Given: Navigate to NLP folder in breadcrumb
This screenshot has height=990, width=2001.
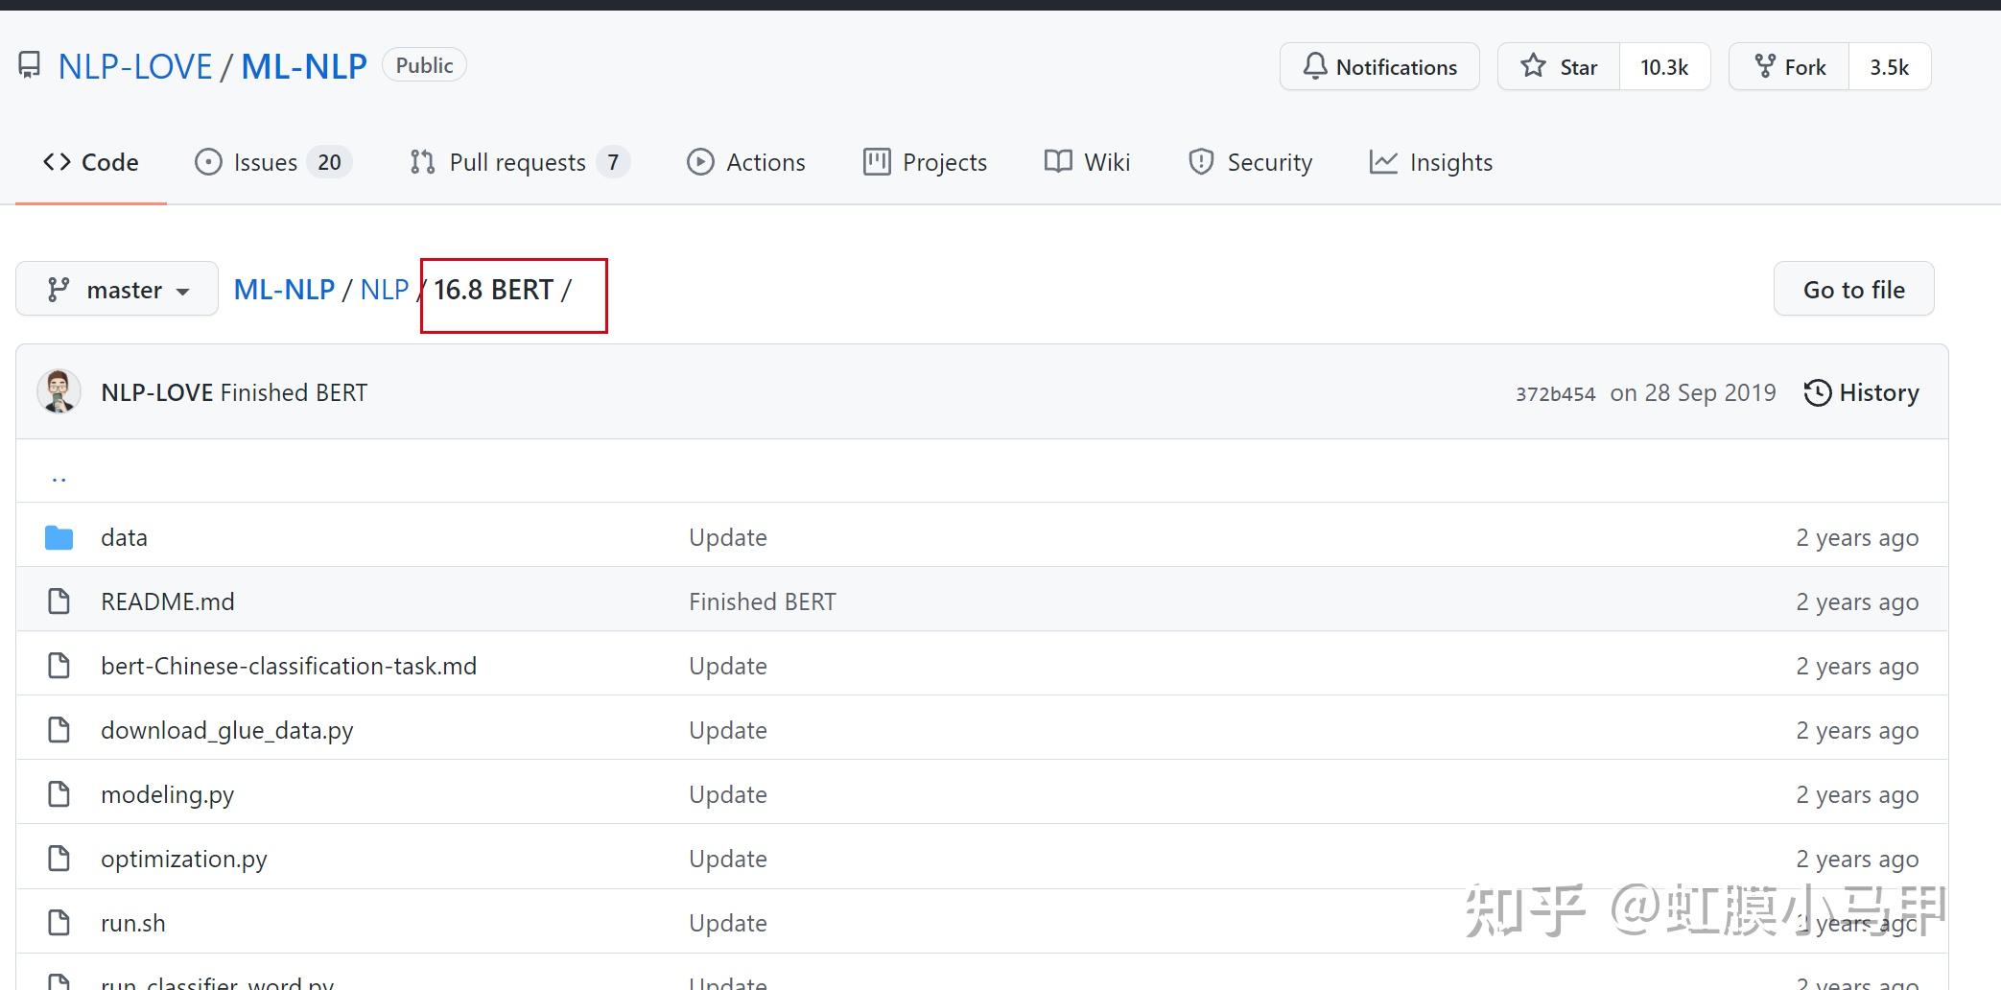Looking at the screenshot, I should [x=385, y=290].
